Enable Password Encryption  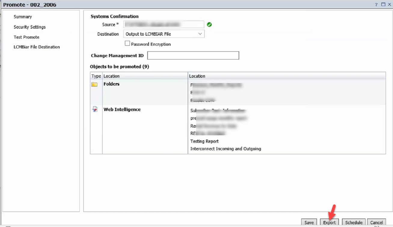[x=127, y=43]
